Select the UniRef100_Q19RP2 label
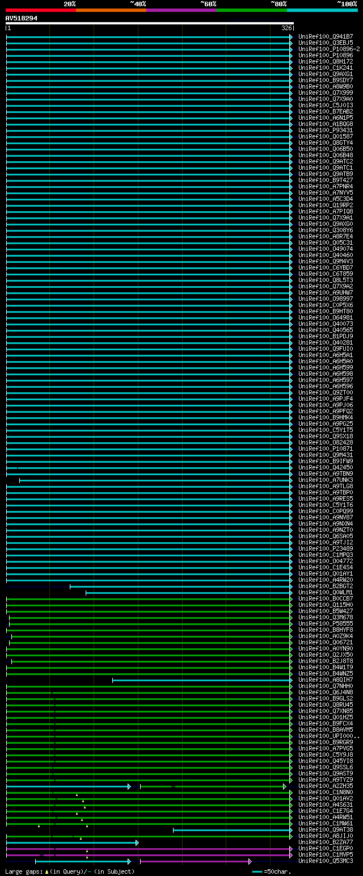 coord(326,205)
